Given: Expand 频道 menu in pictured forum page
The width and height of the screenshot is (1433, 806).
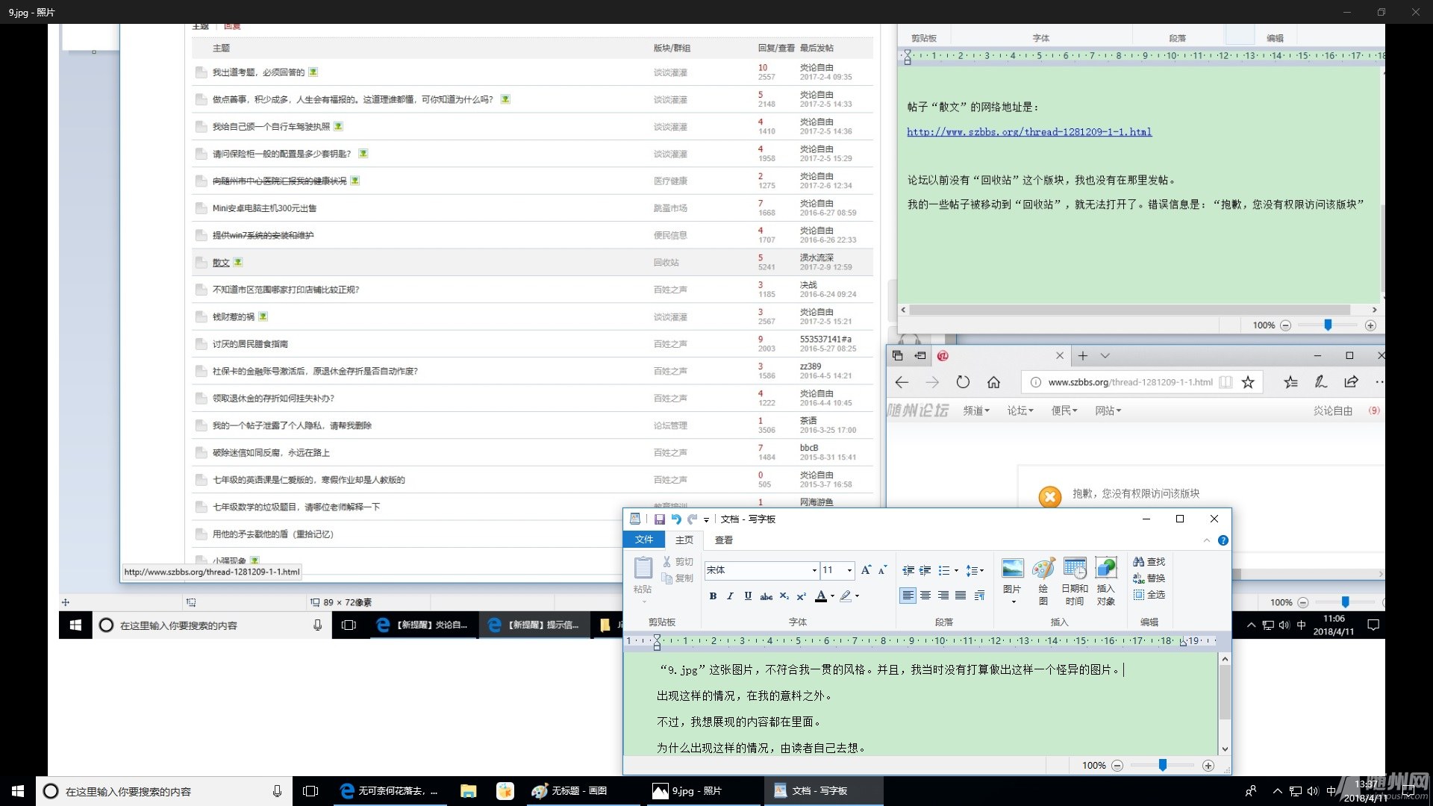Looking at the screenshot, I should pos(976,410).
